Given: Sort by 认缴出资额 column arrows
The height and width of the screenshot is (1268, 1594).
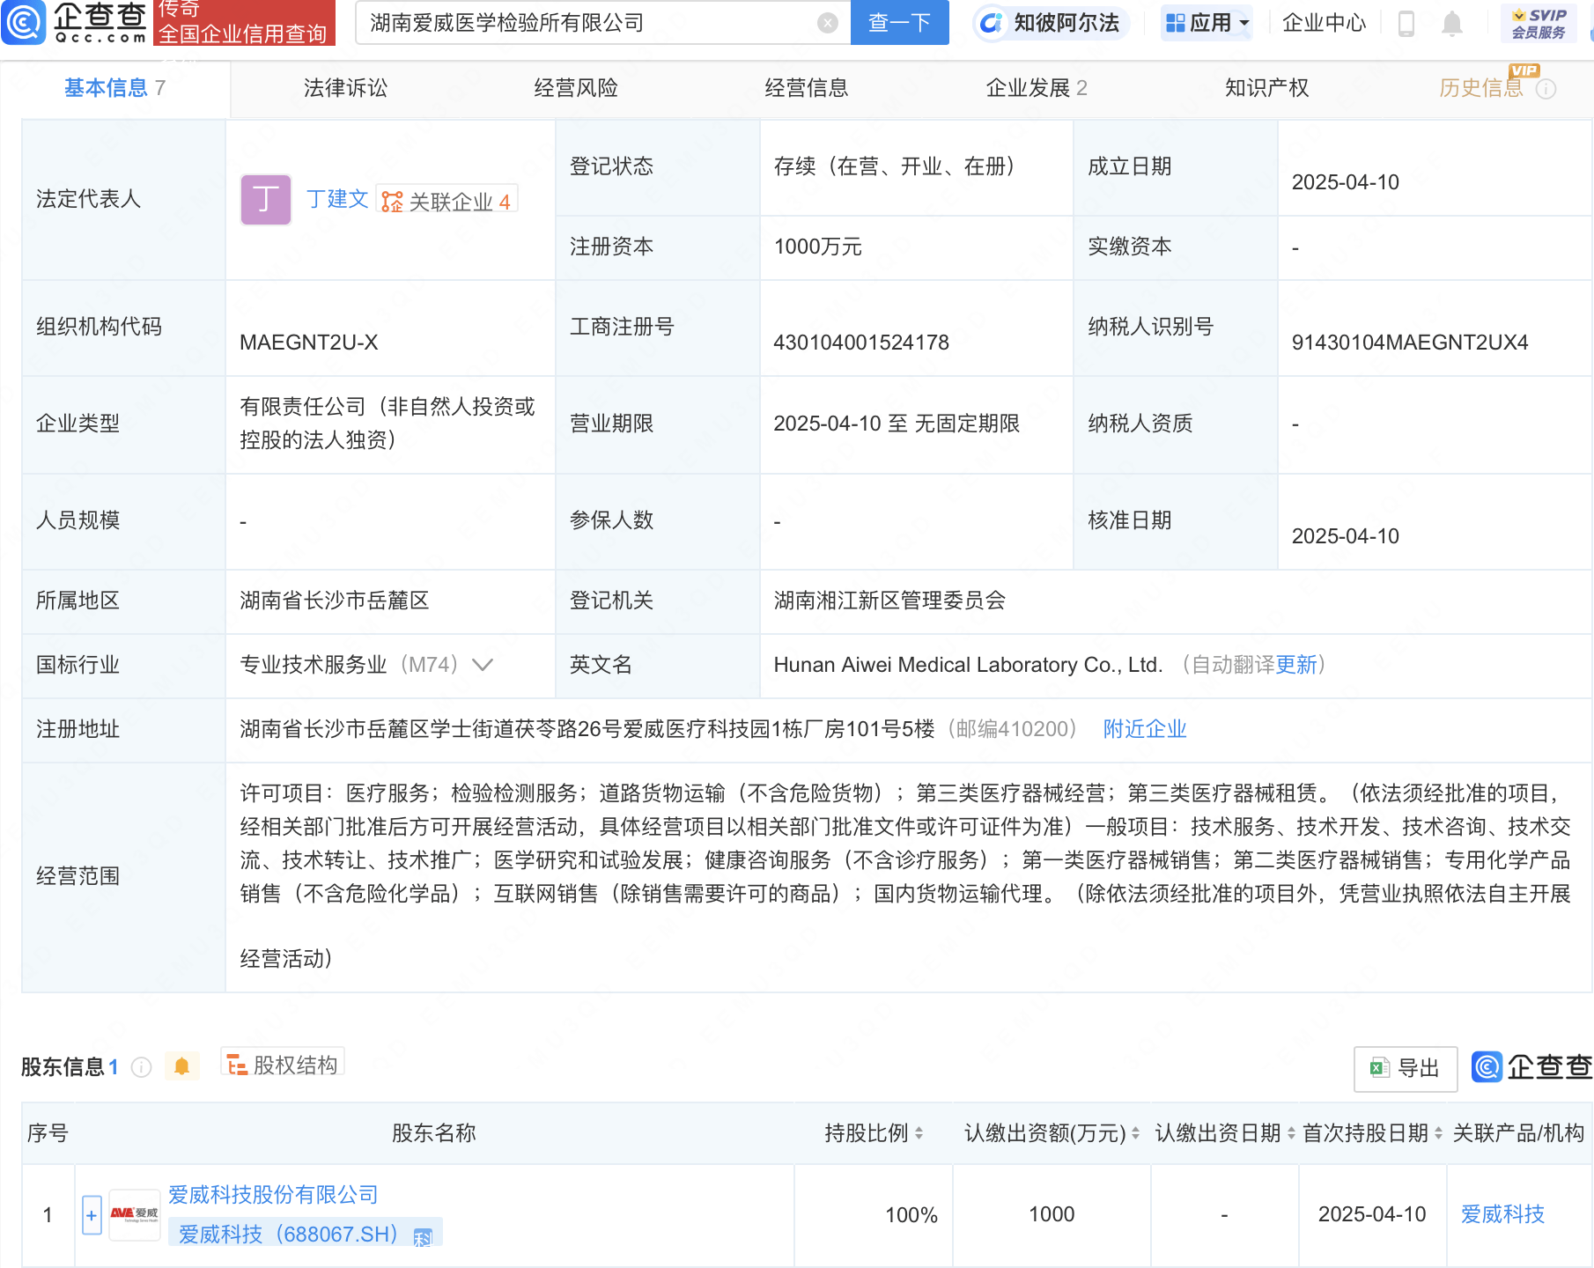Looking at the screenshot, I should pos(1135,1133).
